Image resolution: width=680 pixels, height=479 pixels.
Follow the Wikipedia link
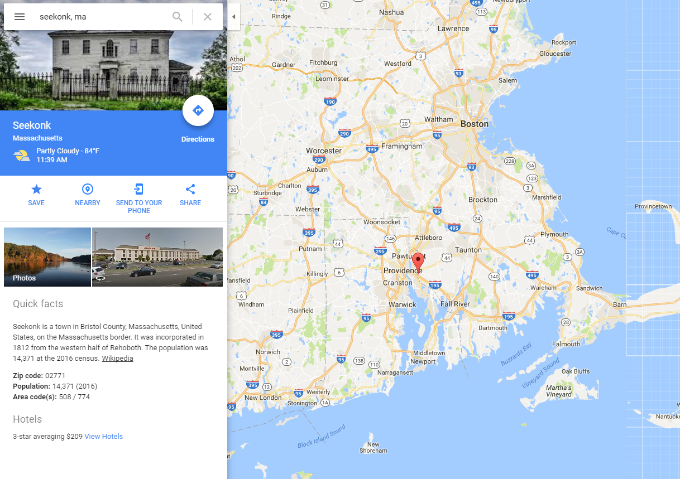[117, 359]
